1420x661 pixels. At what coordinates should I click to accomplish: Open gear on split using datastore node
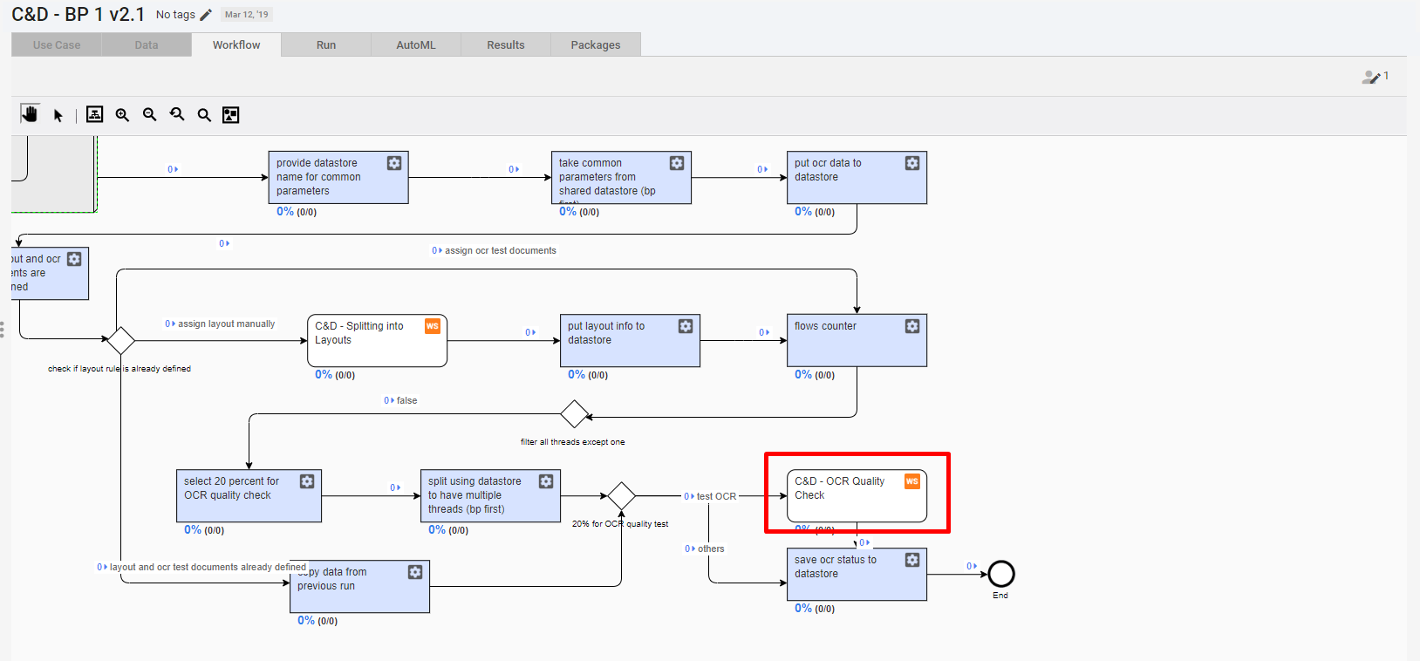pyautogui.click(x=546, y=481)
